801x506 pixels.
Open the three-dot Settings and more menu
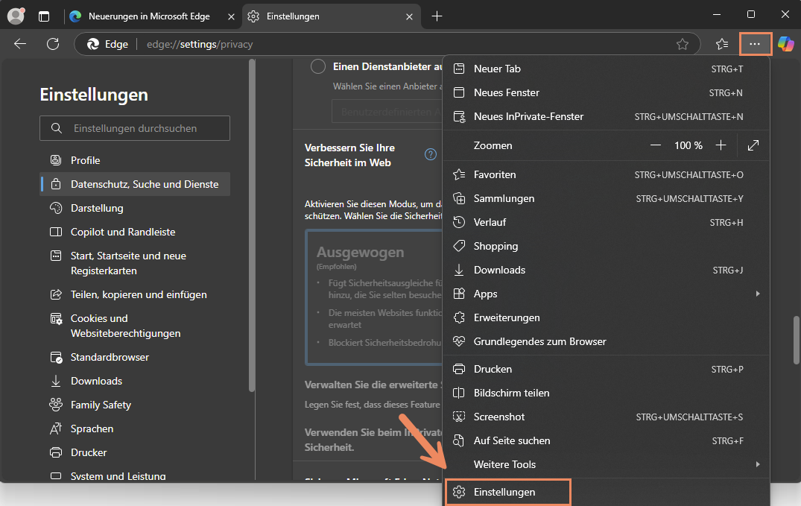[x=755, y=45]
